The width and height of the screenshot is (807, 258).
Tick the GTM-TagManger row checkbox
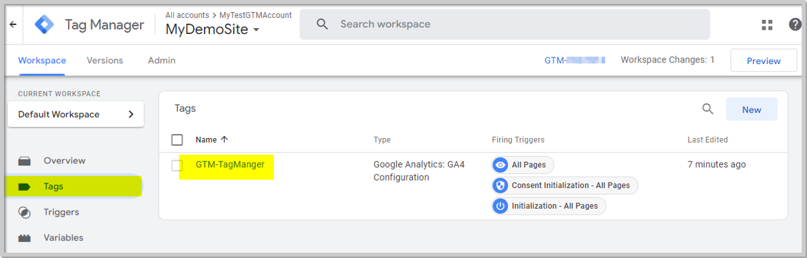[177, 165]
